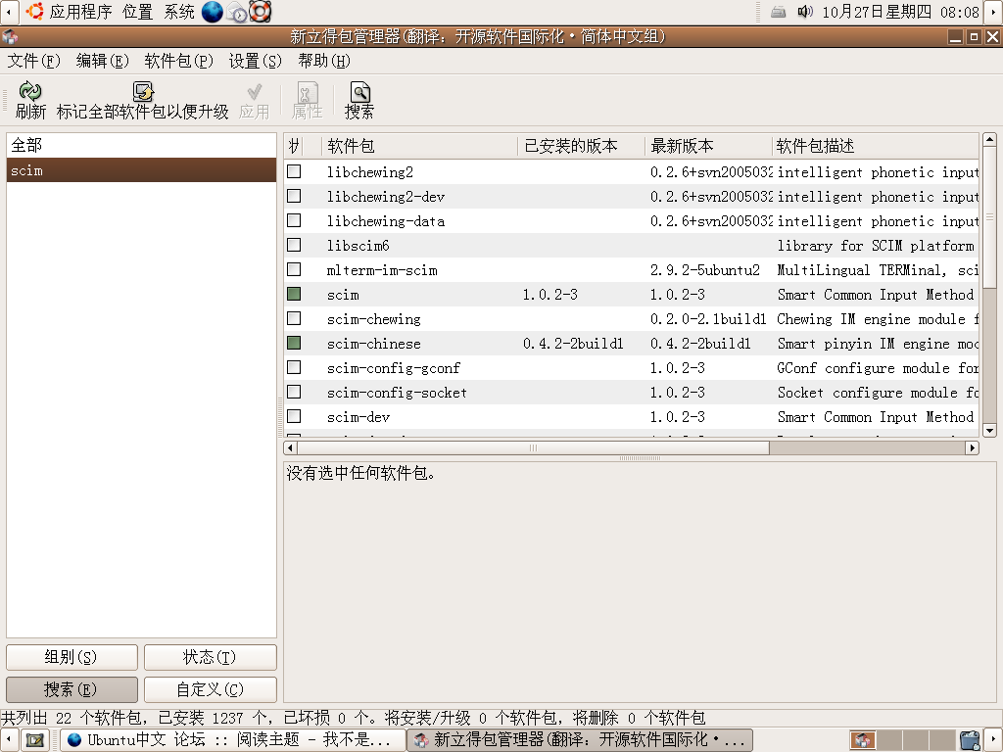Image resolution: width=1003 pixels, height=752 pixels.
Task: Click the volume speaker icon in the top panel
Action: click(805, 12)
